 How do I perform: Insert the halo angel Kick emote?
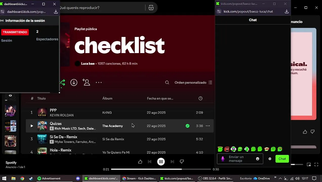tap(220, 149)
